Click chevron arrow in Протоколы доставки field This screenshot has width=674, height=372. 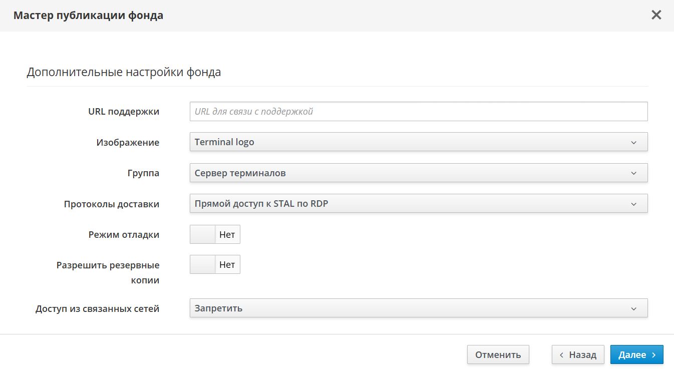pyautogui.click(x=633, y=204)
